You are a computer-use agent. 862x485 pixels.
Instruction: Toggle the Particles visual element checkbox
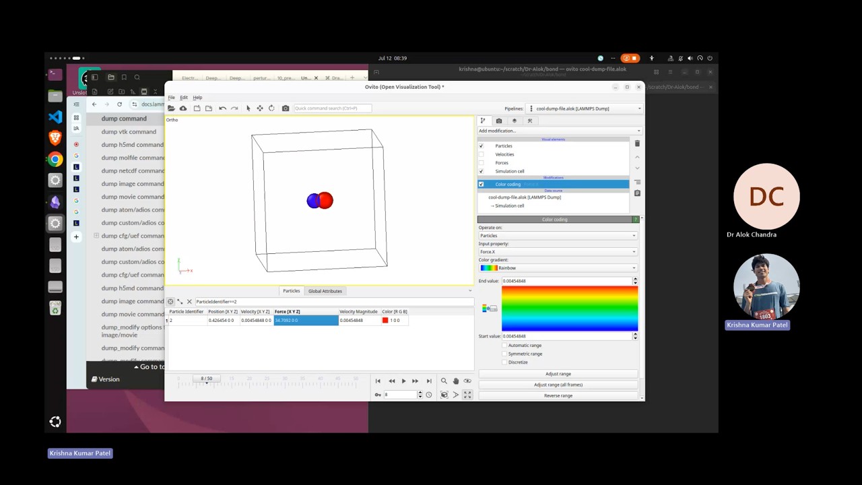click(x=481, y=146)
